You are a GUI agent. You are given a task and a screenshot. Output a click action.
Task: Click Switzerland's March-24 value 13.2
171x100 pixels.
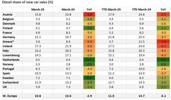pos(68,82)
